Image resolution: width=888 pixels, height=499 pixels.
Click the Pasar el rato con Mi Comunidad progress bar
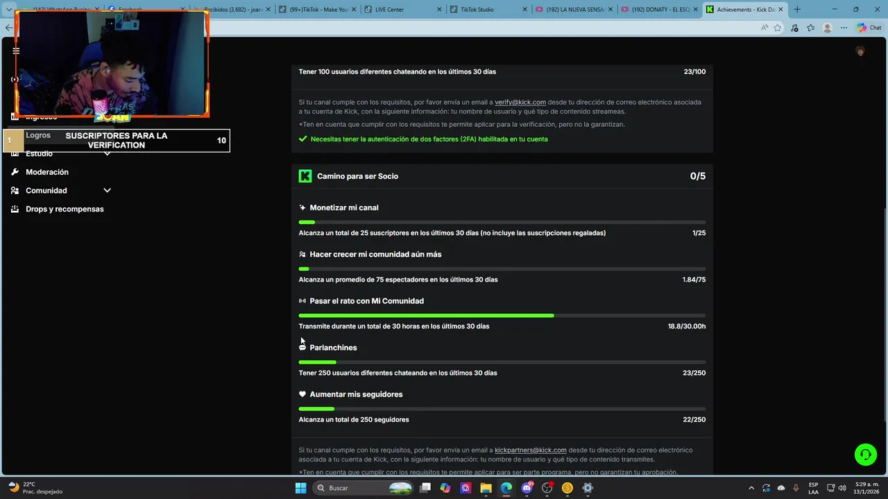[x=502, y=315]
